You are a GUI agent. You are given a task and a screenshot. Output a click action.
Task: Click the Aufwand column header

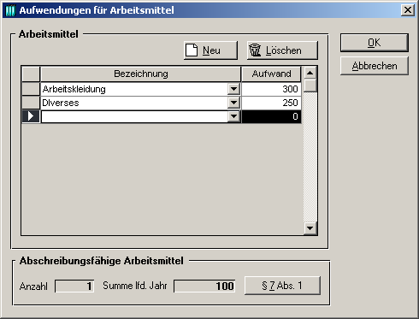pos(271,74)
